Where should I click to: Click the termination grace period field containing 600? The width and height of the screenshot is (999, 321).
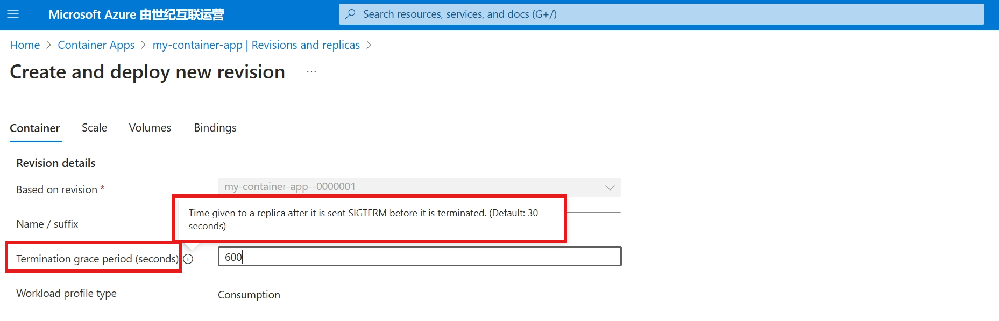420,257
